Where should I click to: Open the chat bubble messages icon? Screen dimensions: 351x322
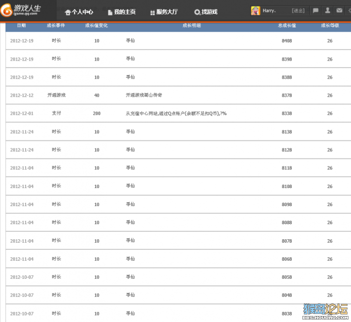[315, 11]
